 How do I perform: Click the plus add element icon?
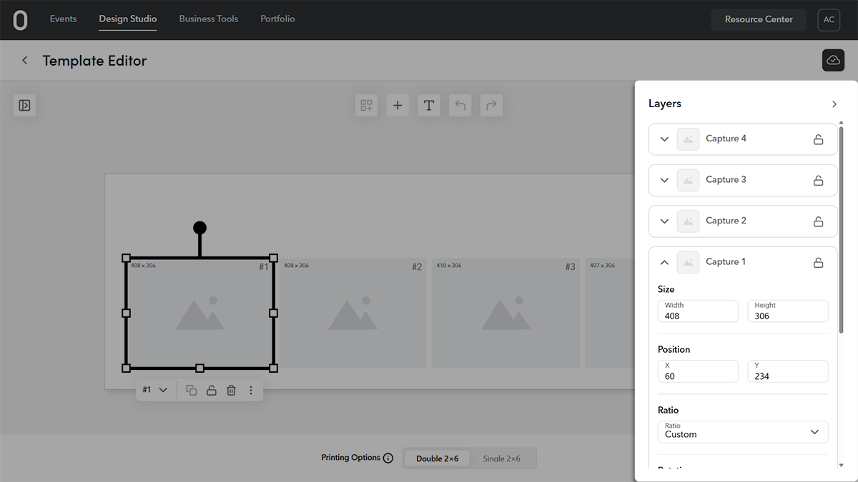[x=398, y=106]
